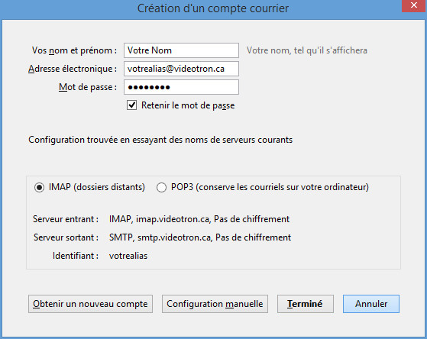Screen dimensions: 427x339
Task: Click 'Obtenir un nouveau compte' button
Action: pos(90,304)
